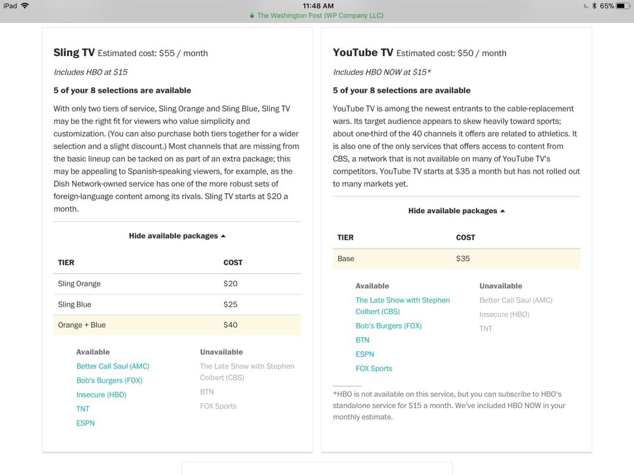Click unavailable FOX Sports under Sling
The width and height of the screenshot is (634, 475).
[x=218, y=406]
